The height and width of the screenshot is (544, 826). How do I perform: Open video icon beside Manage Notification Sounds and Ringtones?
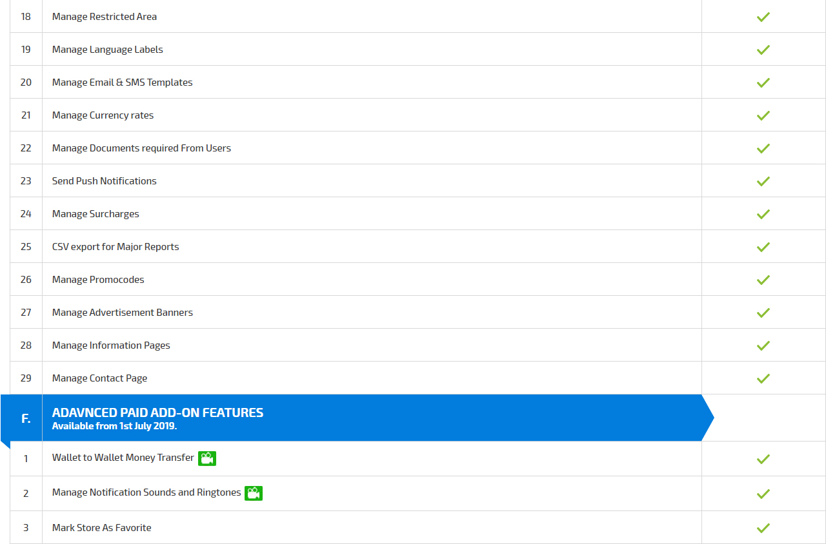(x=254, y=493)
